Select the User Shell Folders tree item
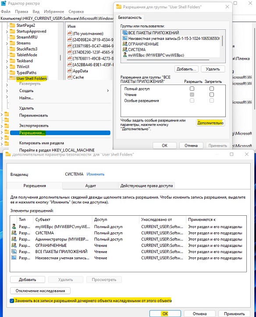Screen dimensions: 256x317 point(32,78)
